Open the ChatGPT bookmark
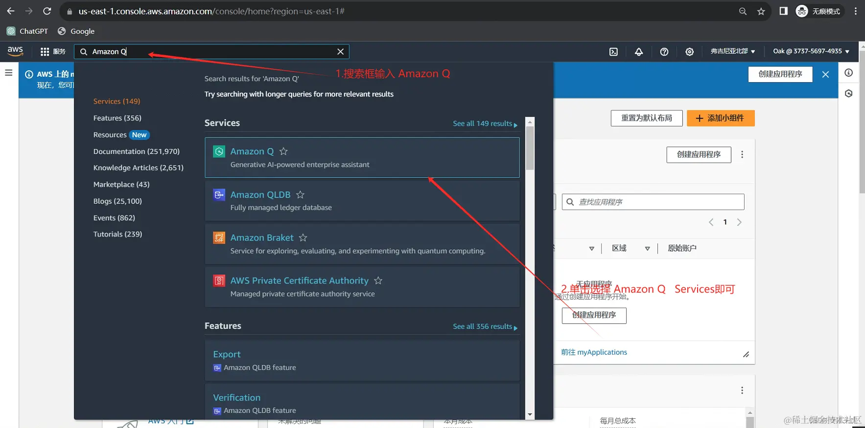 tap(27, 31)
